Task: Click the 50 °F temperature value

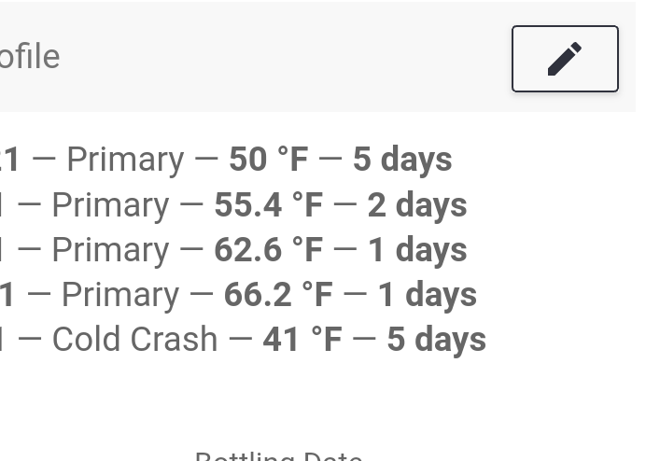Action: click(269, 159)
